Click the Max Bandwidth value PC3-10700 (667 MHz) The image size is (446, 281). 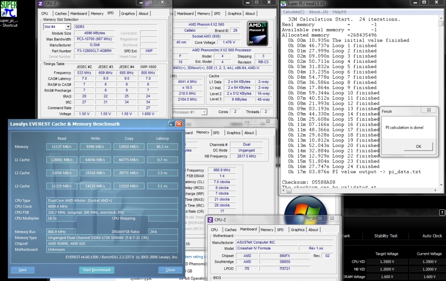(95, 39)
